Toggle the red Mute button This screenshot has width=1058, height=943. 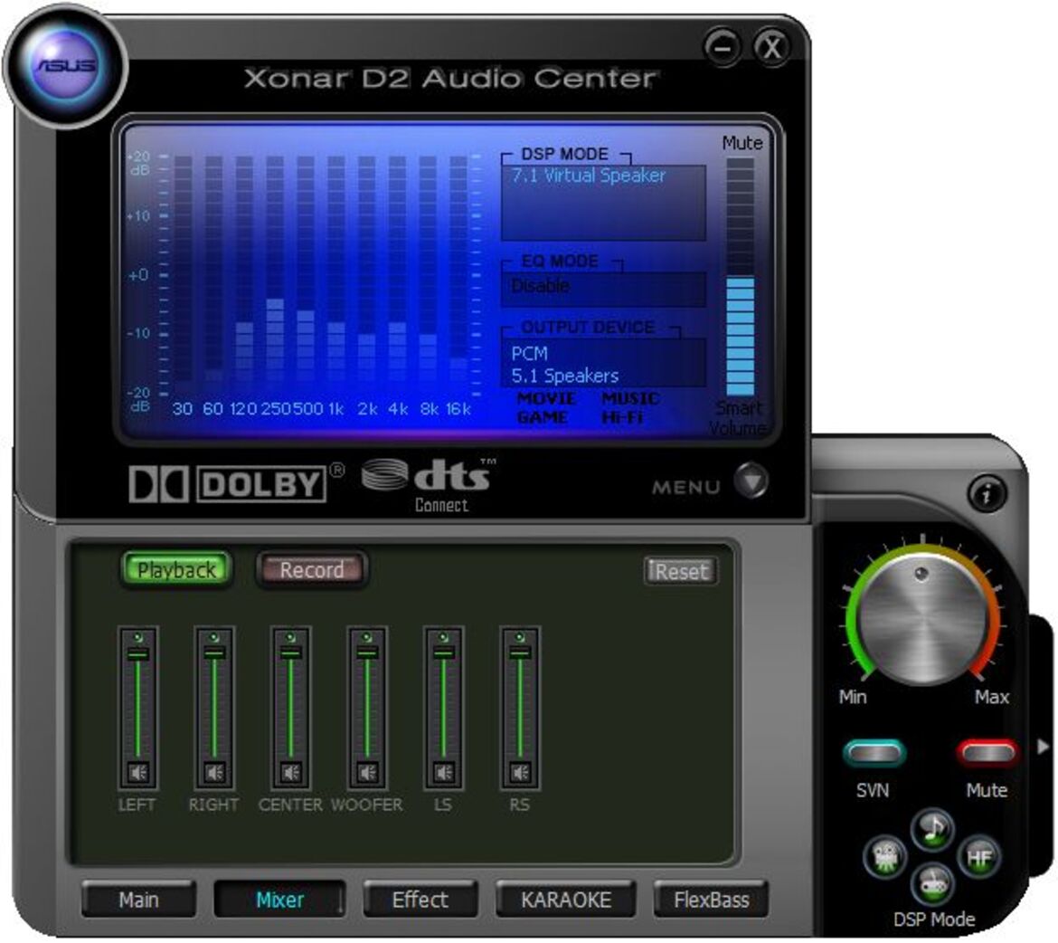pos(987,753)
